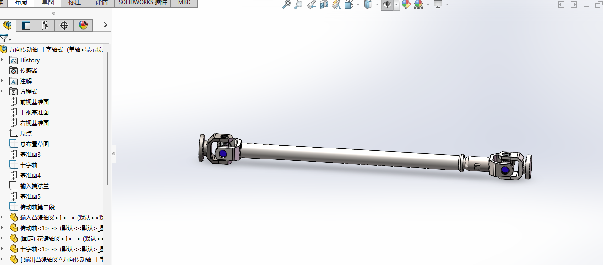
Task: Click the Previous View icon
Action: [x=312, y=4]
